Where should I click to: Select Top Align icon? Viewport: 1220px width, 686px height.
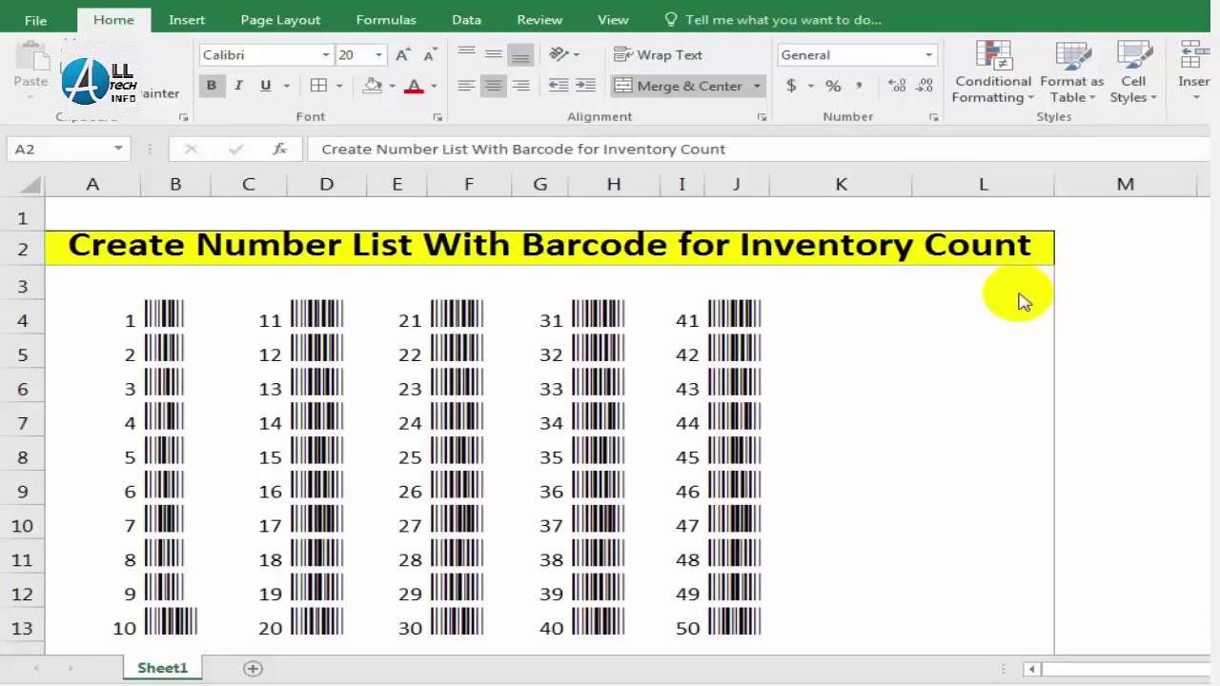click(x=466, y=54)
